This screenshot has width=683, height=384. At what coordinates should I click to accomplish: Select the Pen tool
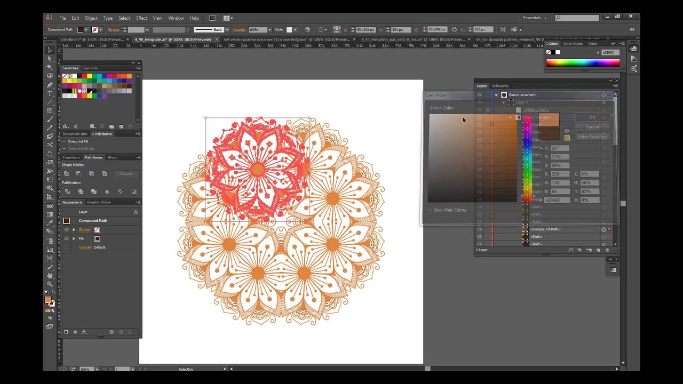50,85
